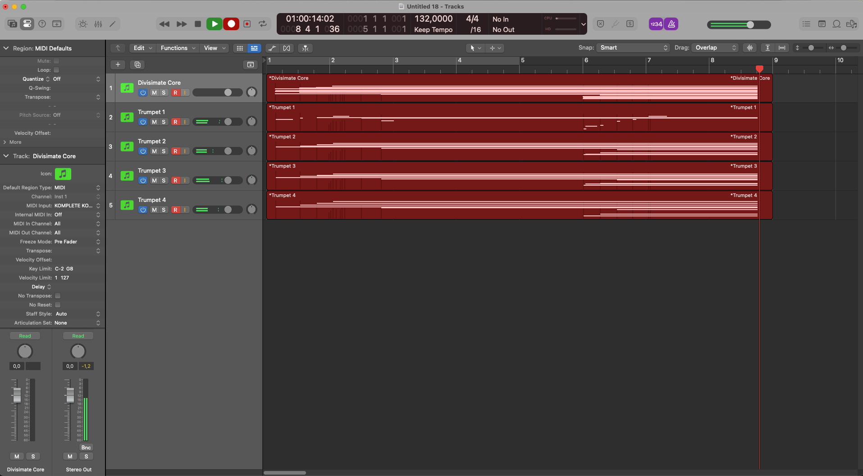Click the Read automation button on Stereo Out

pyautogui.click(x=78, y=336)
